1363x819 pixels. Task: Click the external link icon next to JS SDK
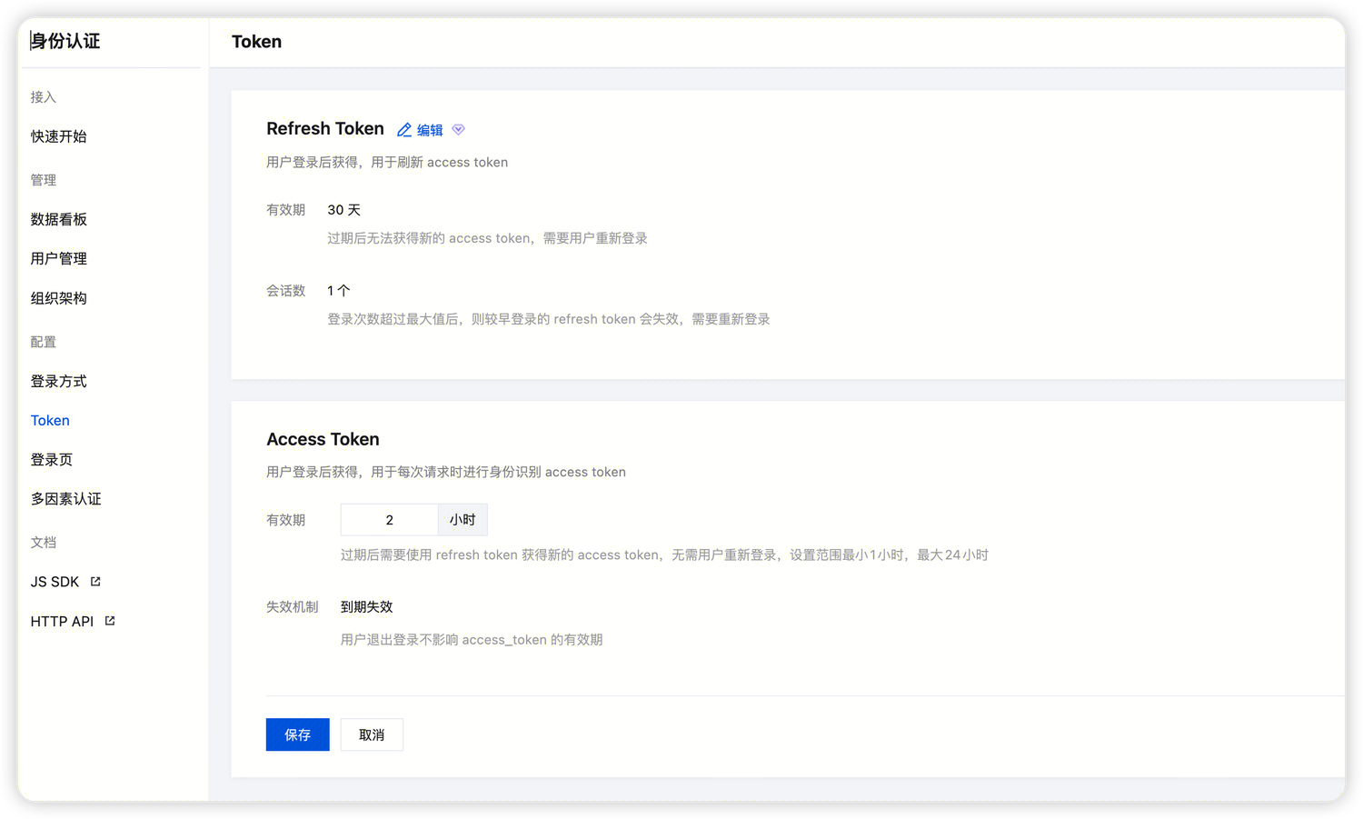click(95, 581)
